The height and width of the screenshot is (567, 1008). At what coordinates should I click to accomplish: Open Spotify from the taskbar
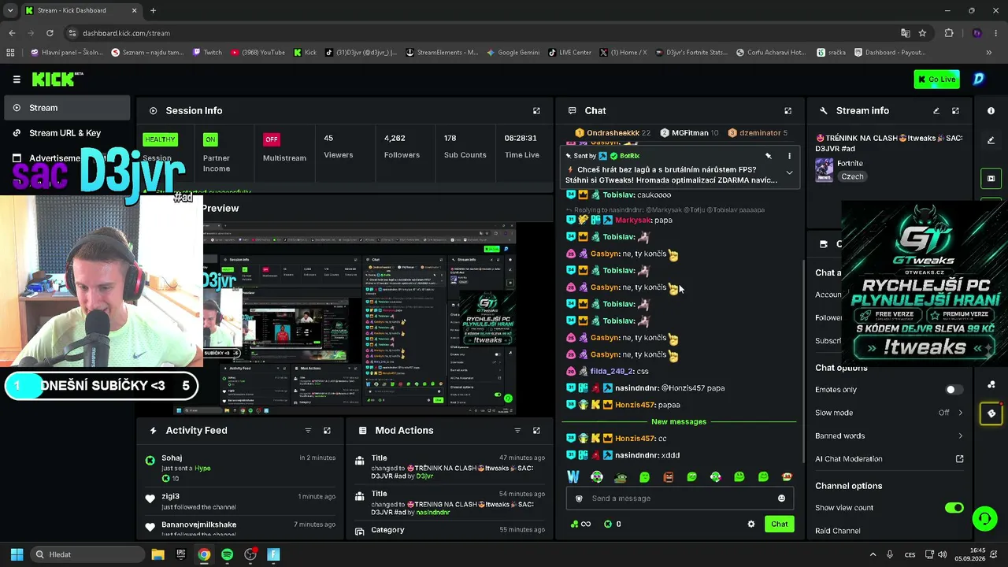click(227, 554)
